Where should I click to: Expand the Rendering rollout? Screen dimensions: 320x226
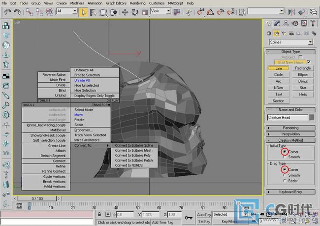point(290,128)
